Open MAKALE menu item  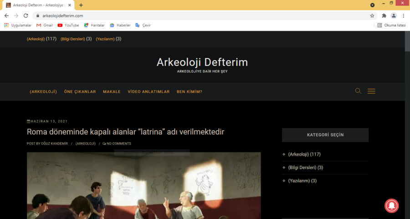click(x=112, y=92)
